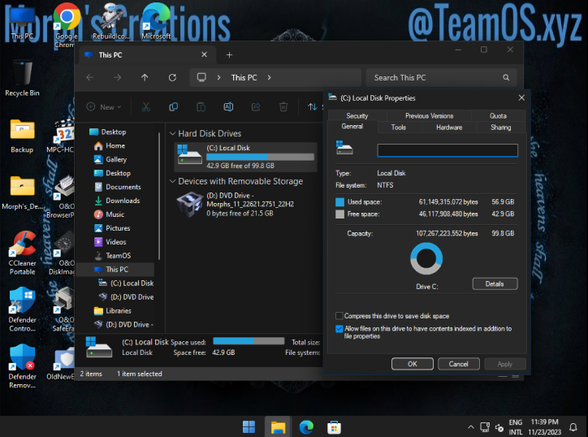Click the Search This PC box
Image resolution: width=588 pixels, height=437 pixels.
pyautogui.click(x=441, y=78)
